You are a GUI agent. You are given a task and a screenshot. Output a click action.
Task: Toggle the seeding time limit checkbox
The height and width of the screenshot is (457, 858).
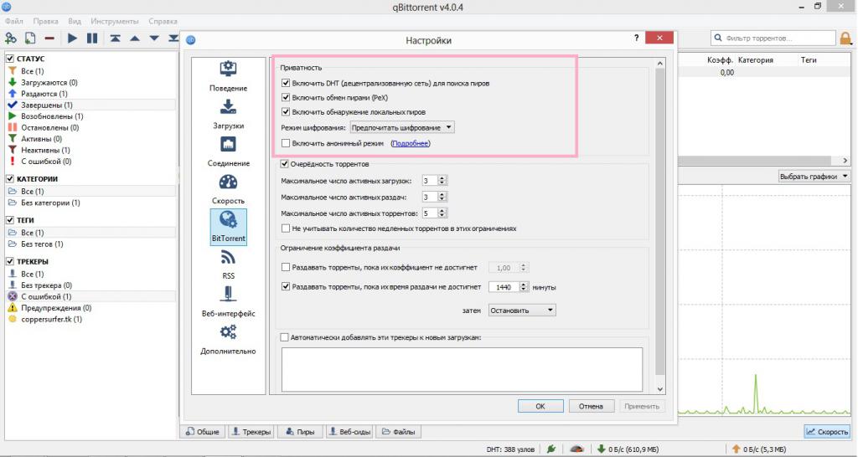click(x=285, y=286)
